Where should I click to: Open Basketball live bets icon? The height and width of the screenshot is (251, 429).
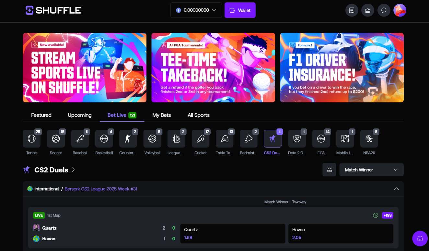pyautogui.click(x=104, y=139)
